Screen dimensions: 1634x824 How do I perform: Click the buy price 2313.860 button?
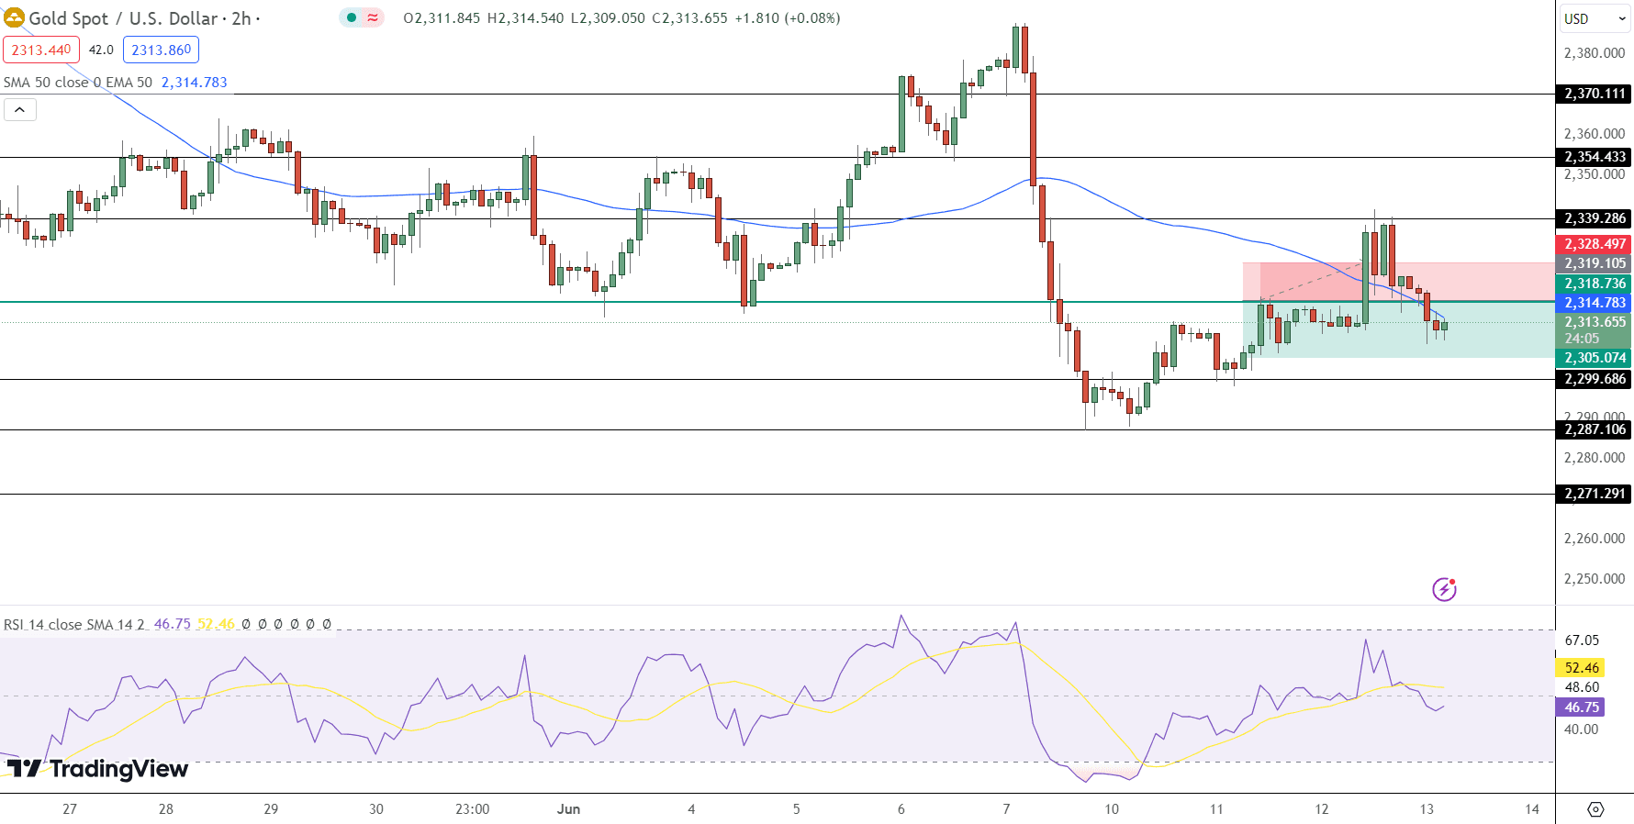(161, 50)
